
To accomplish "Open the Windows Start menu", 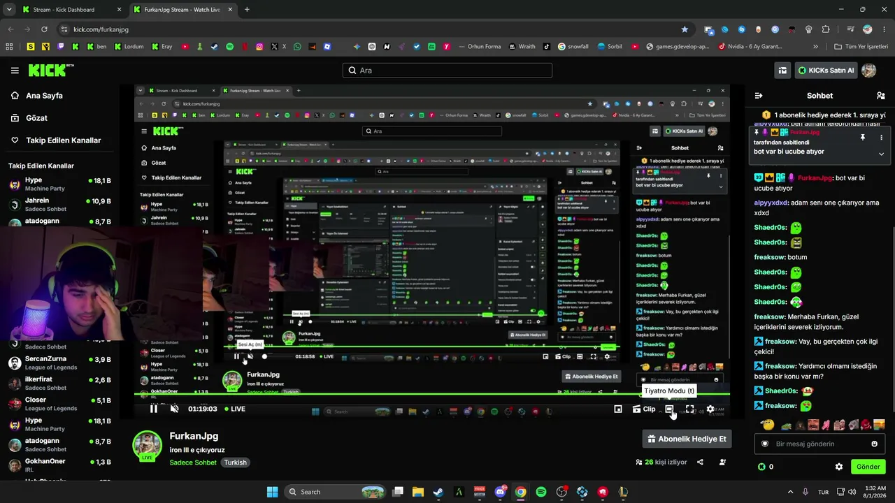I will point(272,492).
